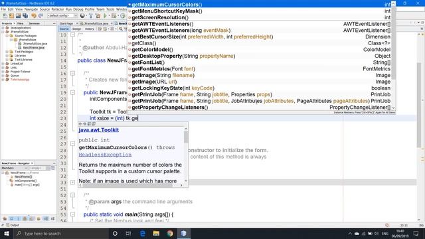Click the Profile Project toolbar icon
Viewport: 425px width, 239px height.
tap(122, 16)
